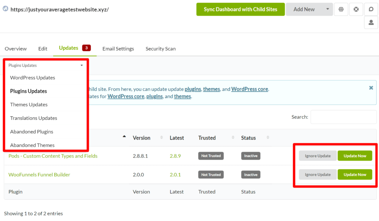
Task: Sort by the Status column arrows
Action: pos(268,137)
